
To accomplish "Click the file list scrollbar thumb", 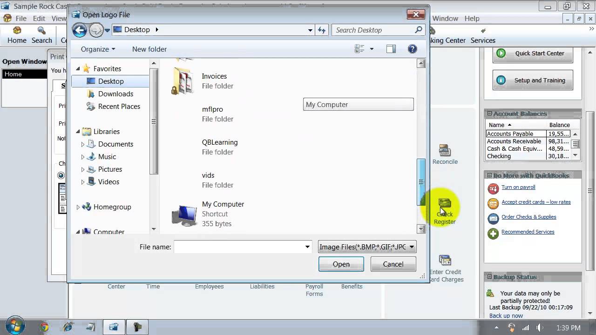I will click(x=421, y=182).
